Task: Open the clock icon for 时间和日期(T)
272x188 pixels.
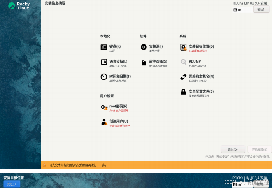Action: click(x=104, y=77)
